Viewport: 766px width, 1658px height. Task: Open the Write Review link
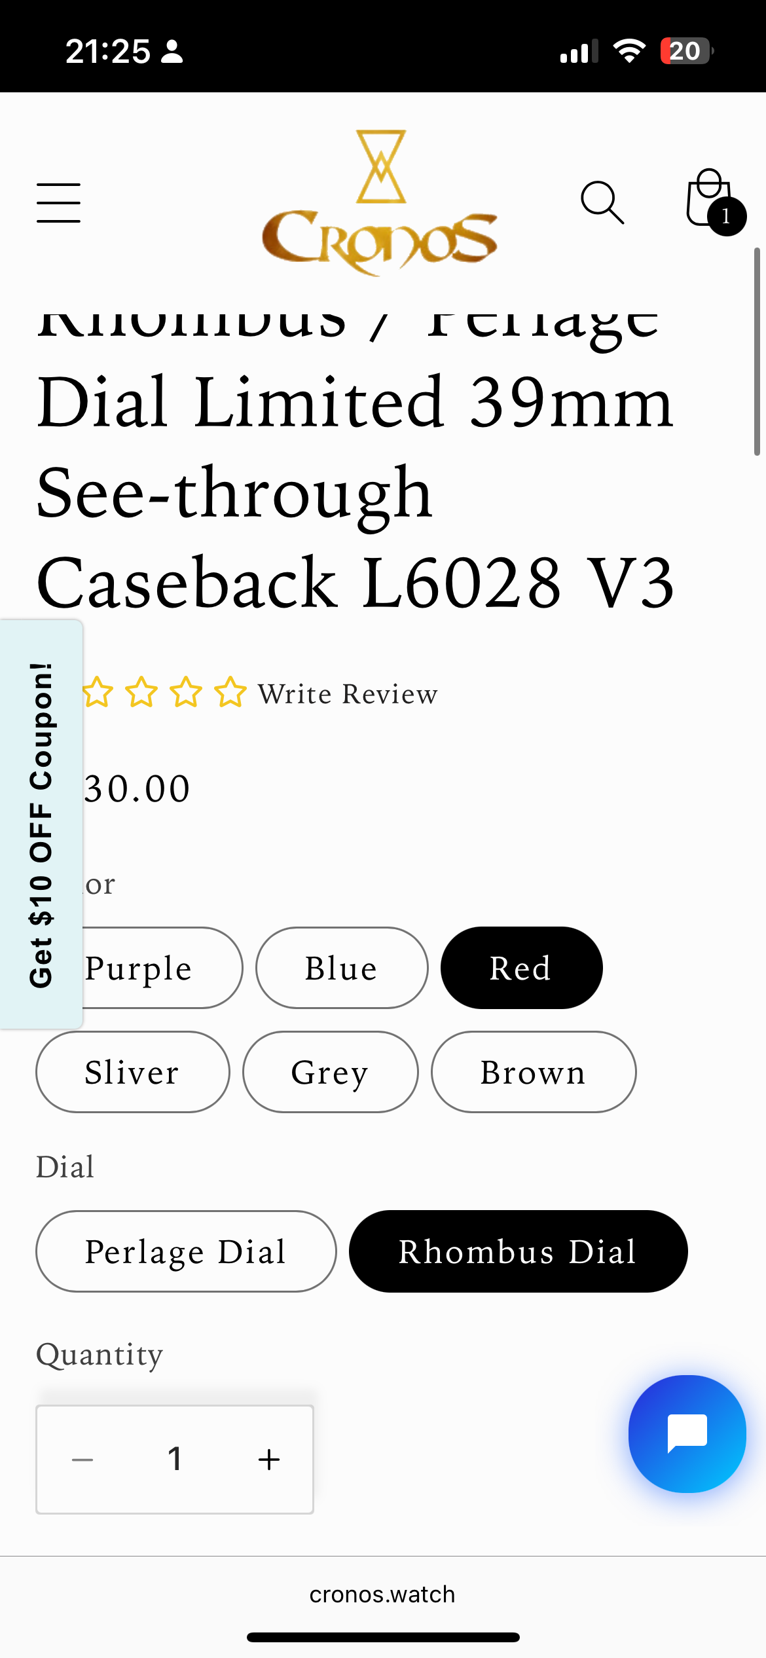348,694
